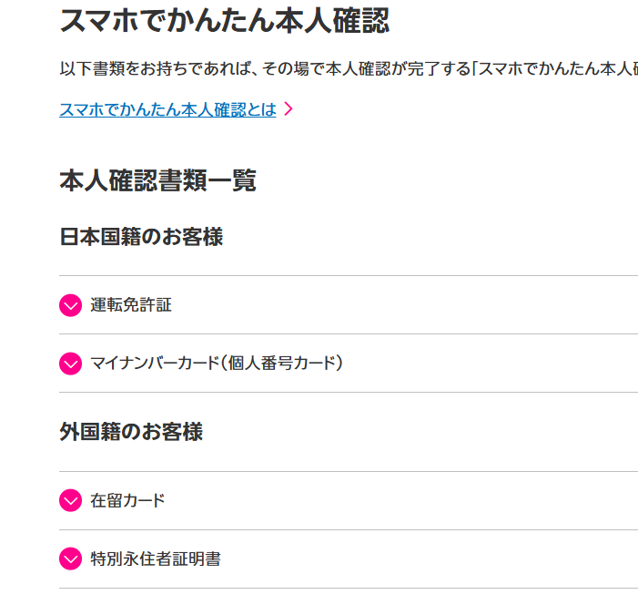The width and height of the screenshot is (638, 605).
Task: Click the pink circle icon beside マイナンバーカード
Action: [71, 364]
